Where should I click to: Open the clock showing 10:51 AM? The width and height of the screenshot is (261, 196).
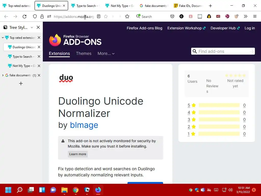point(243,190)
